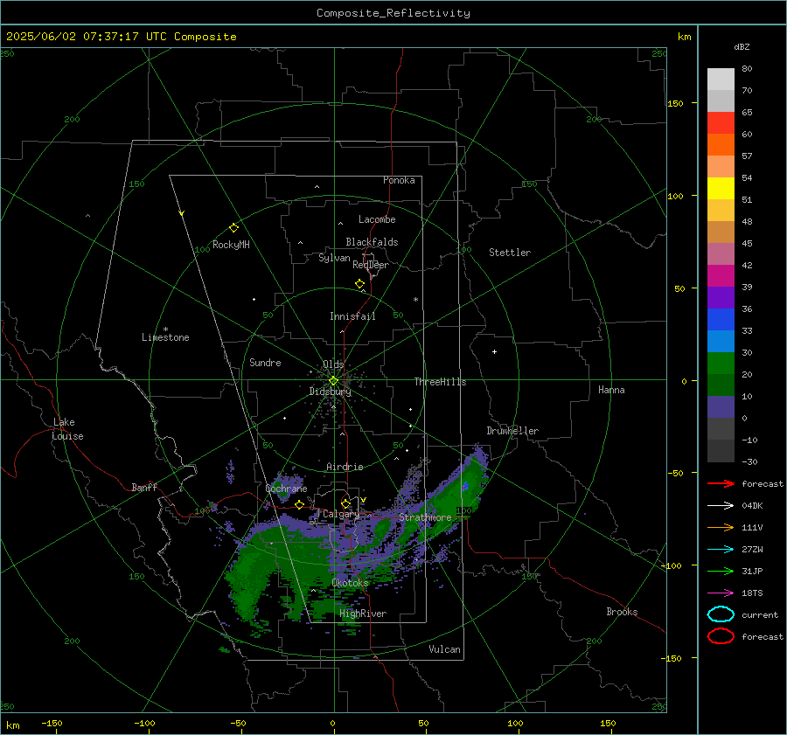Click the Strathmore label
This screenshot has width=787, height=735.
coord(425,517)
